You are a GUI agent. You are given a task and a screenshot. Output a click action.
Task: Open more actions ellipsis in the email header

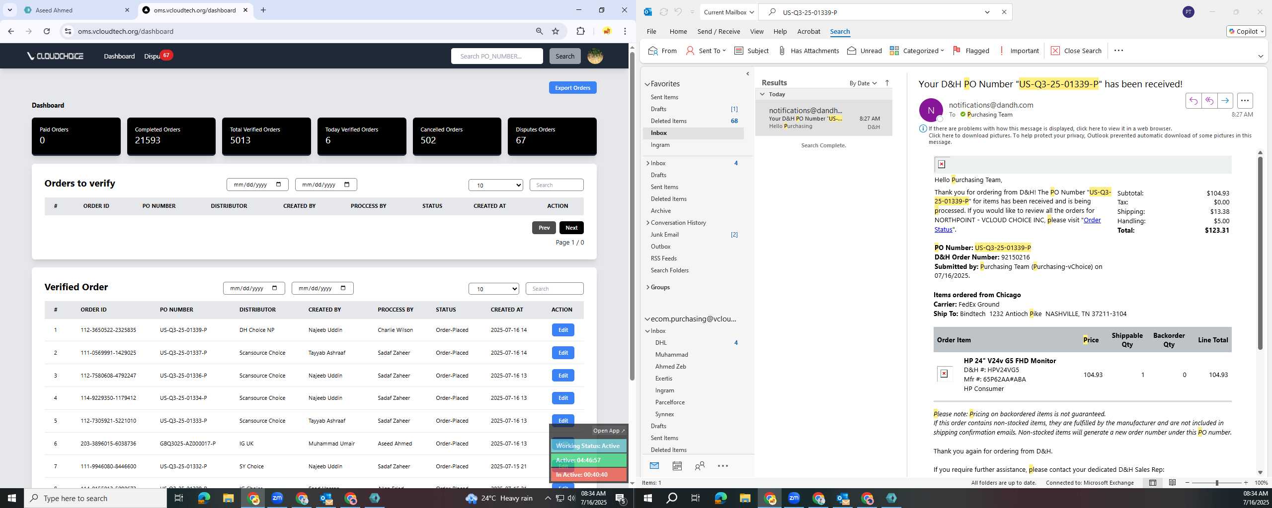pyautogui.click(x=1245, y=101)
